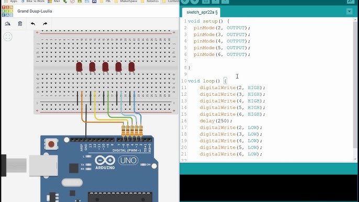Click the rotate component icon
This screenshot has width=359, height=202.
tap(7, 24)
